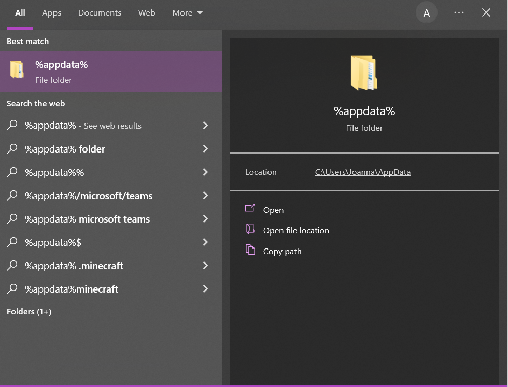Viewport: 508px width, 387px height.
Task: Click search icon beside '%appdata% microsoft teams'
Action: (x=12, y=218)
